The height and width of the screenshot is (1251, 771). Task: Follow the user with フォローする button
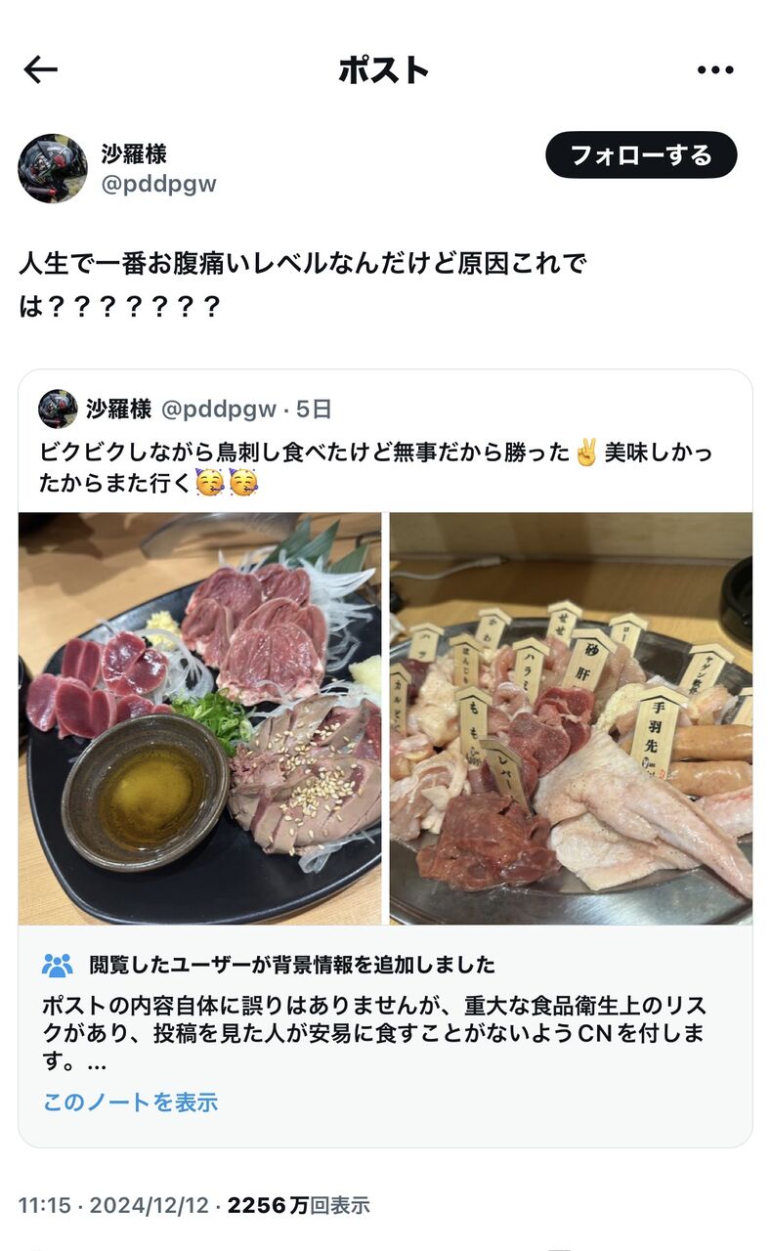point(641,154)
